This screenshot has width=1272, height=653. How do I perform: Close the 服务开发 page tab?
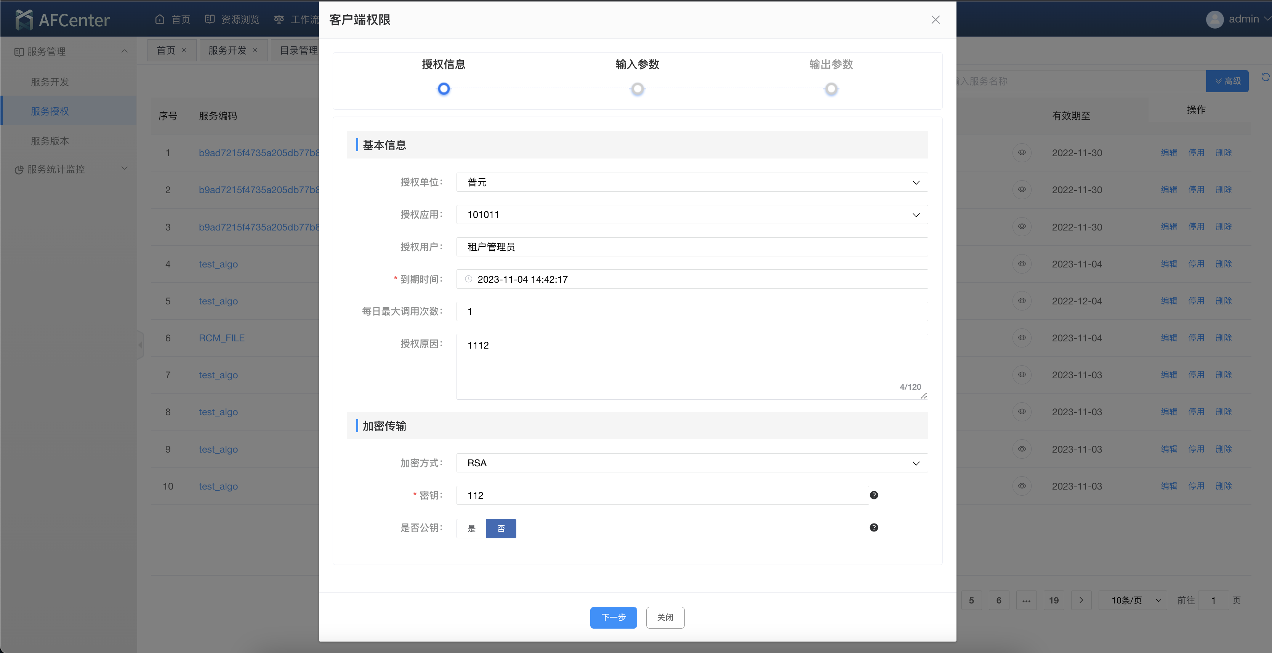click(x=255, y=50)
